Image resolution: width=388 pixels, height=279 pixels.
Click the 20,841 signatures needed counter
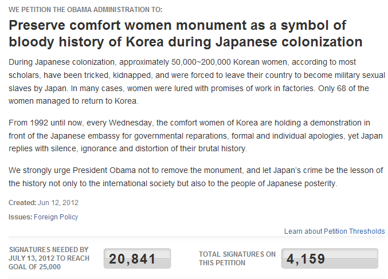point(137,258)
